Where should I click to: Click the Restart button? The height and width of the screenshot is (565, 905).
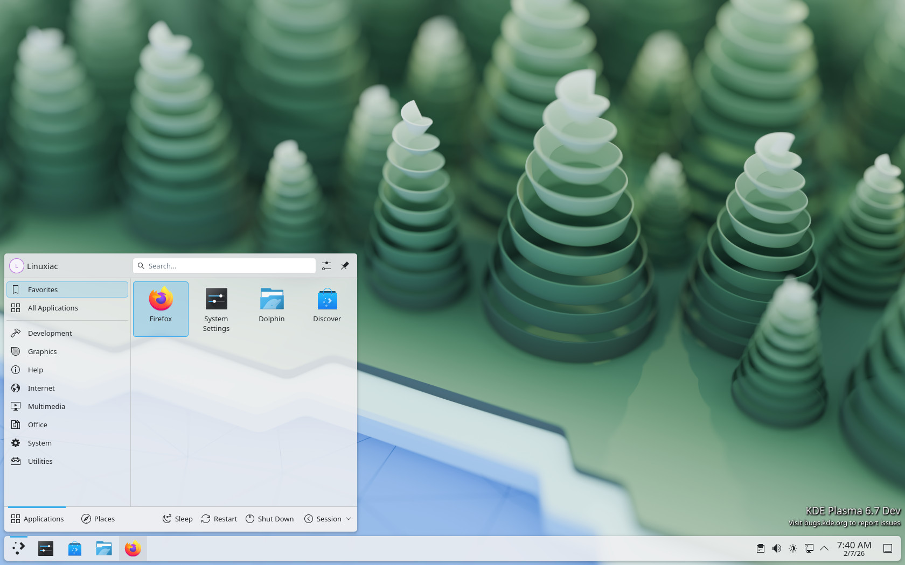coord(219,519)
